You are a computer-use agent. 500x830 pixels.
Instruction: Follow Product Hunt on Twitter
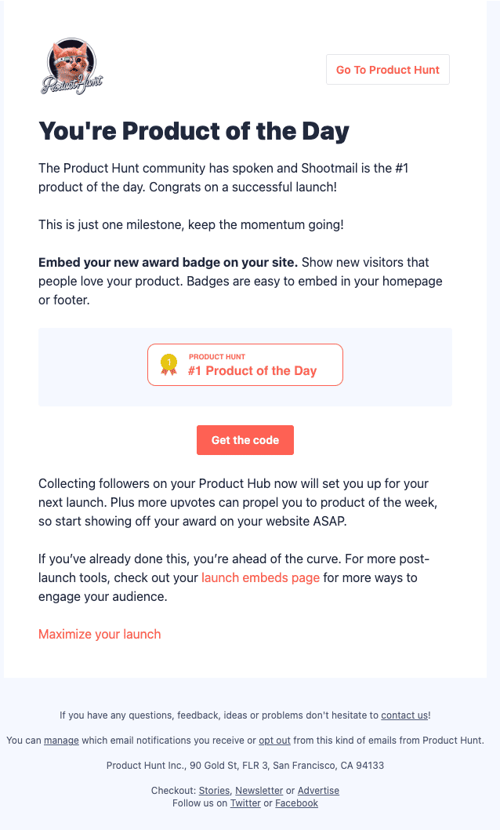tap(245, 803)
